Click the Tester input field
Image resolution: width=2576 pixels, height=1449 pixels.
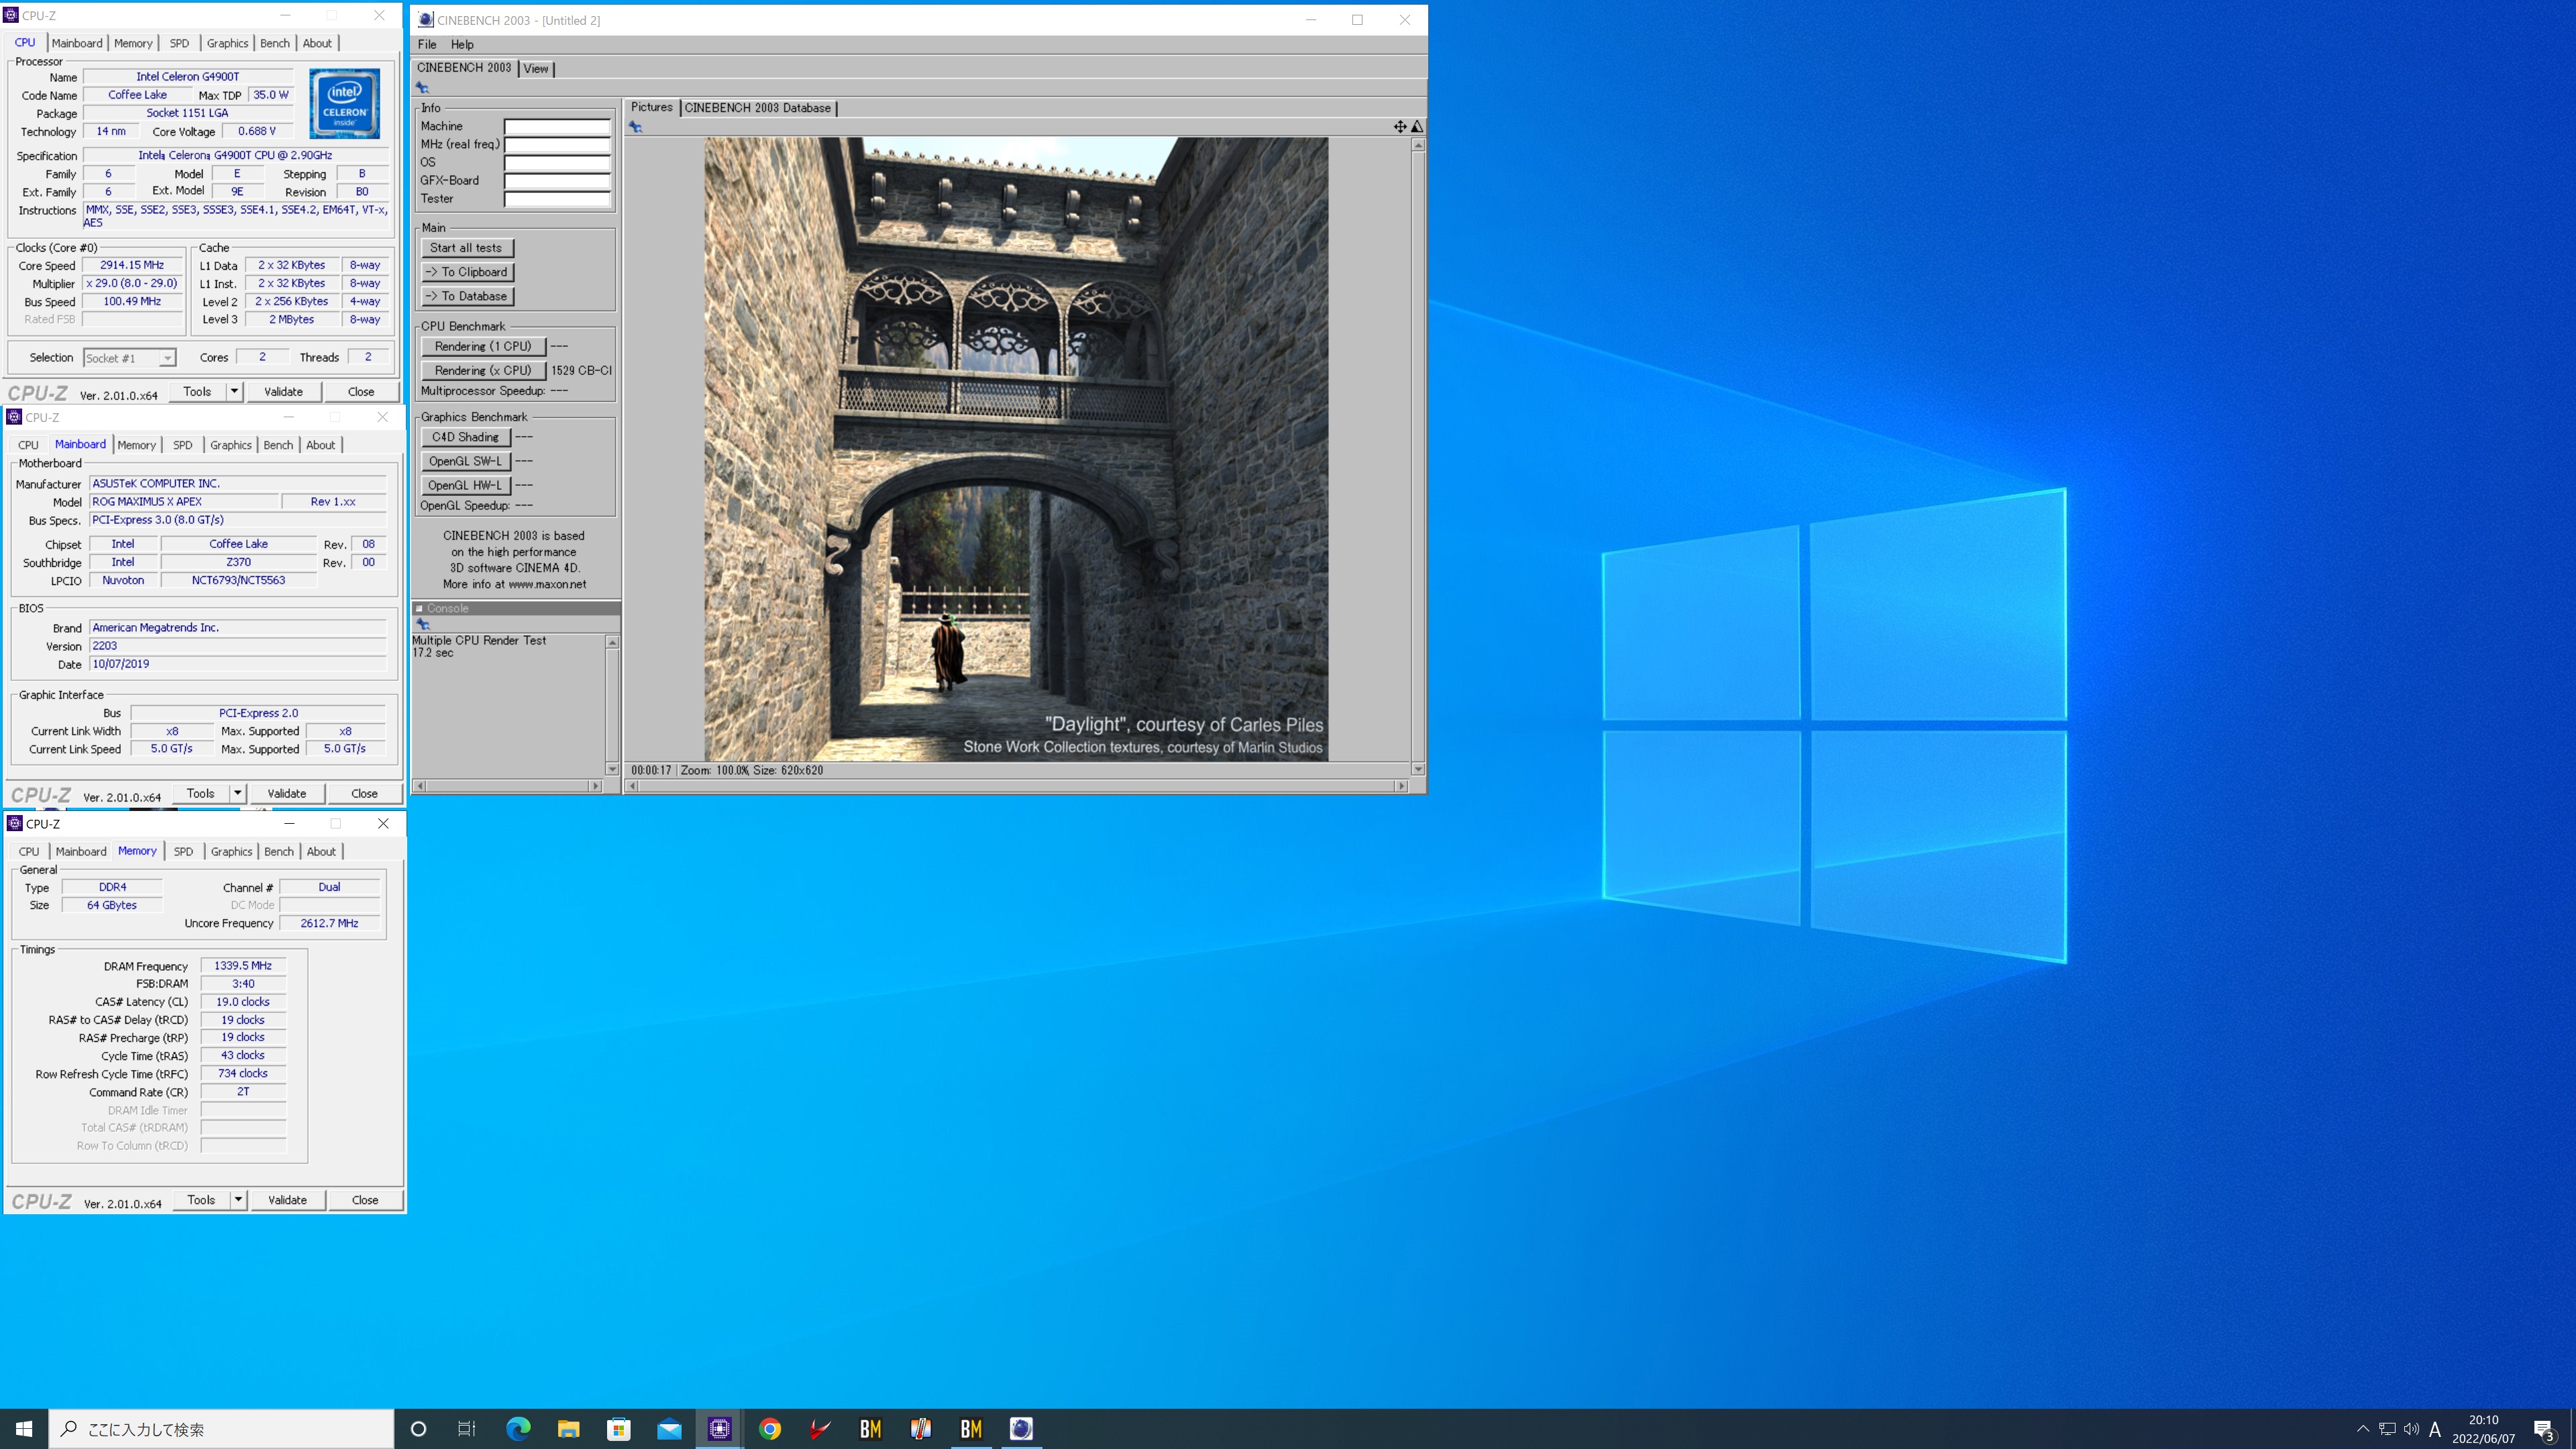point(557,199)
